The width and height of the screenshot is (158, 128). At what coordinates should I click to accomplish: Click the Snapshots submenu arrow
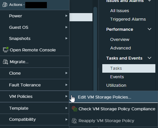(x=66, y=38)
